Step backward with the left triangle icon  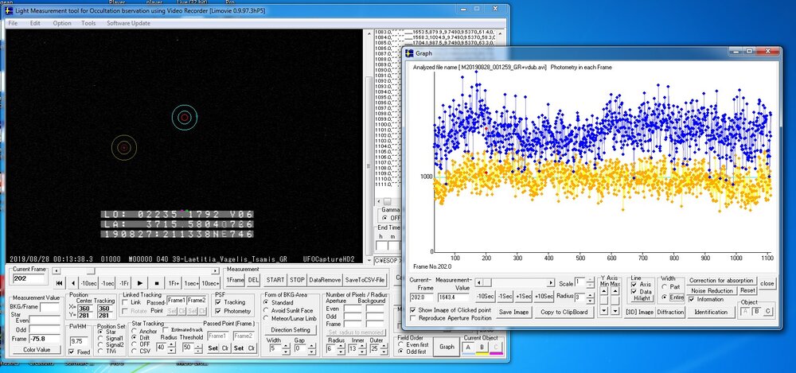[72, 282]
